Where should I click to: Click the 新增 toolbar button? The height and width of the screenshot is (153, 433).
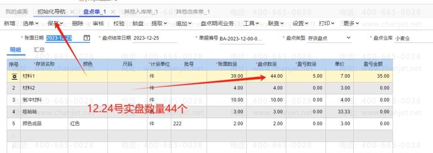(9, 23)
